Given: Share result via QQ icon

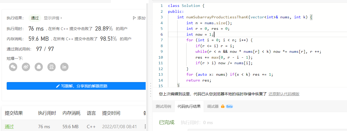Looking at the screenshot, I should click(39, 67).
